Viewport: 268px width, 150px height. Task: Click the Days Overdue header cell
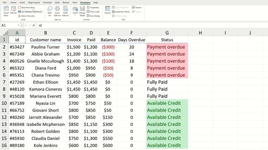[131, 40]
